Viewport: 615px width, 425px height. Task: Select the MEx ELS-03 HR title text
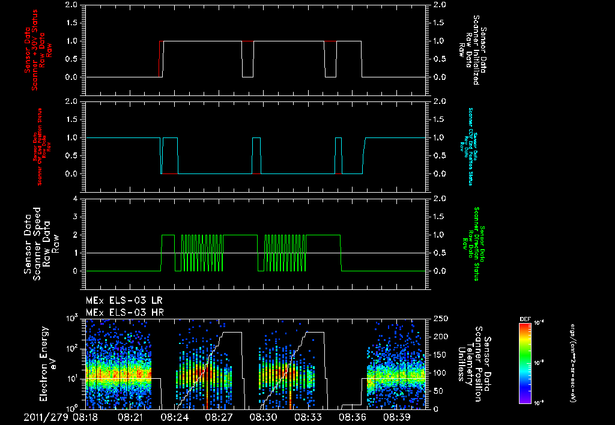(125, 313)
